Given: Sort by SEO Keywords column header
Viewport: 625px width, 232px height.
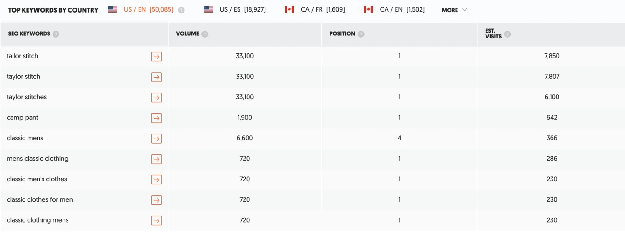Looking at the screenshot, I should pos(29,33).
